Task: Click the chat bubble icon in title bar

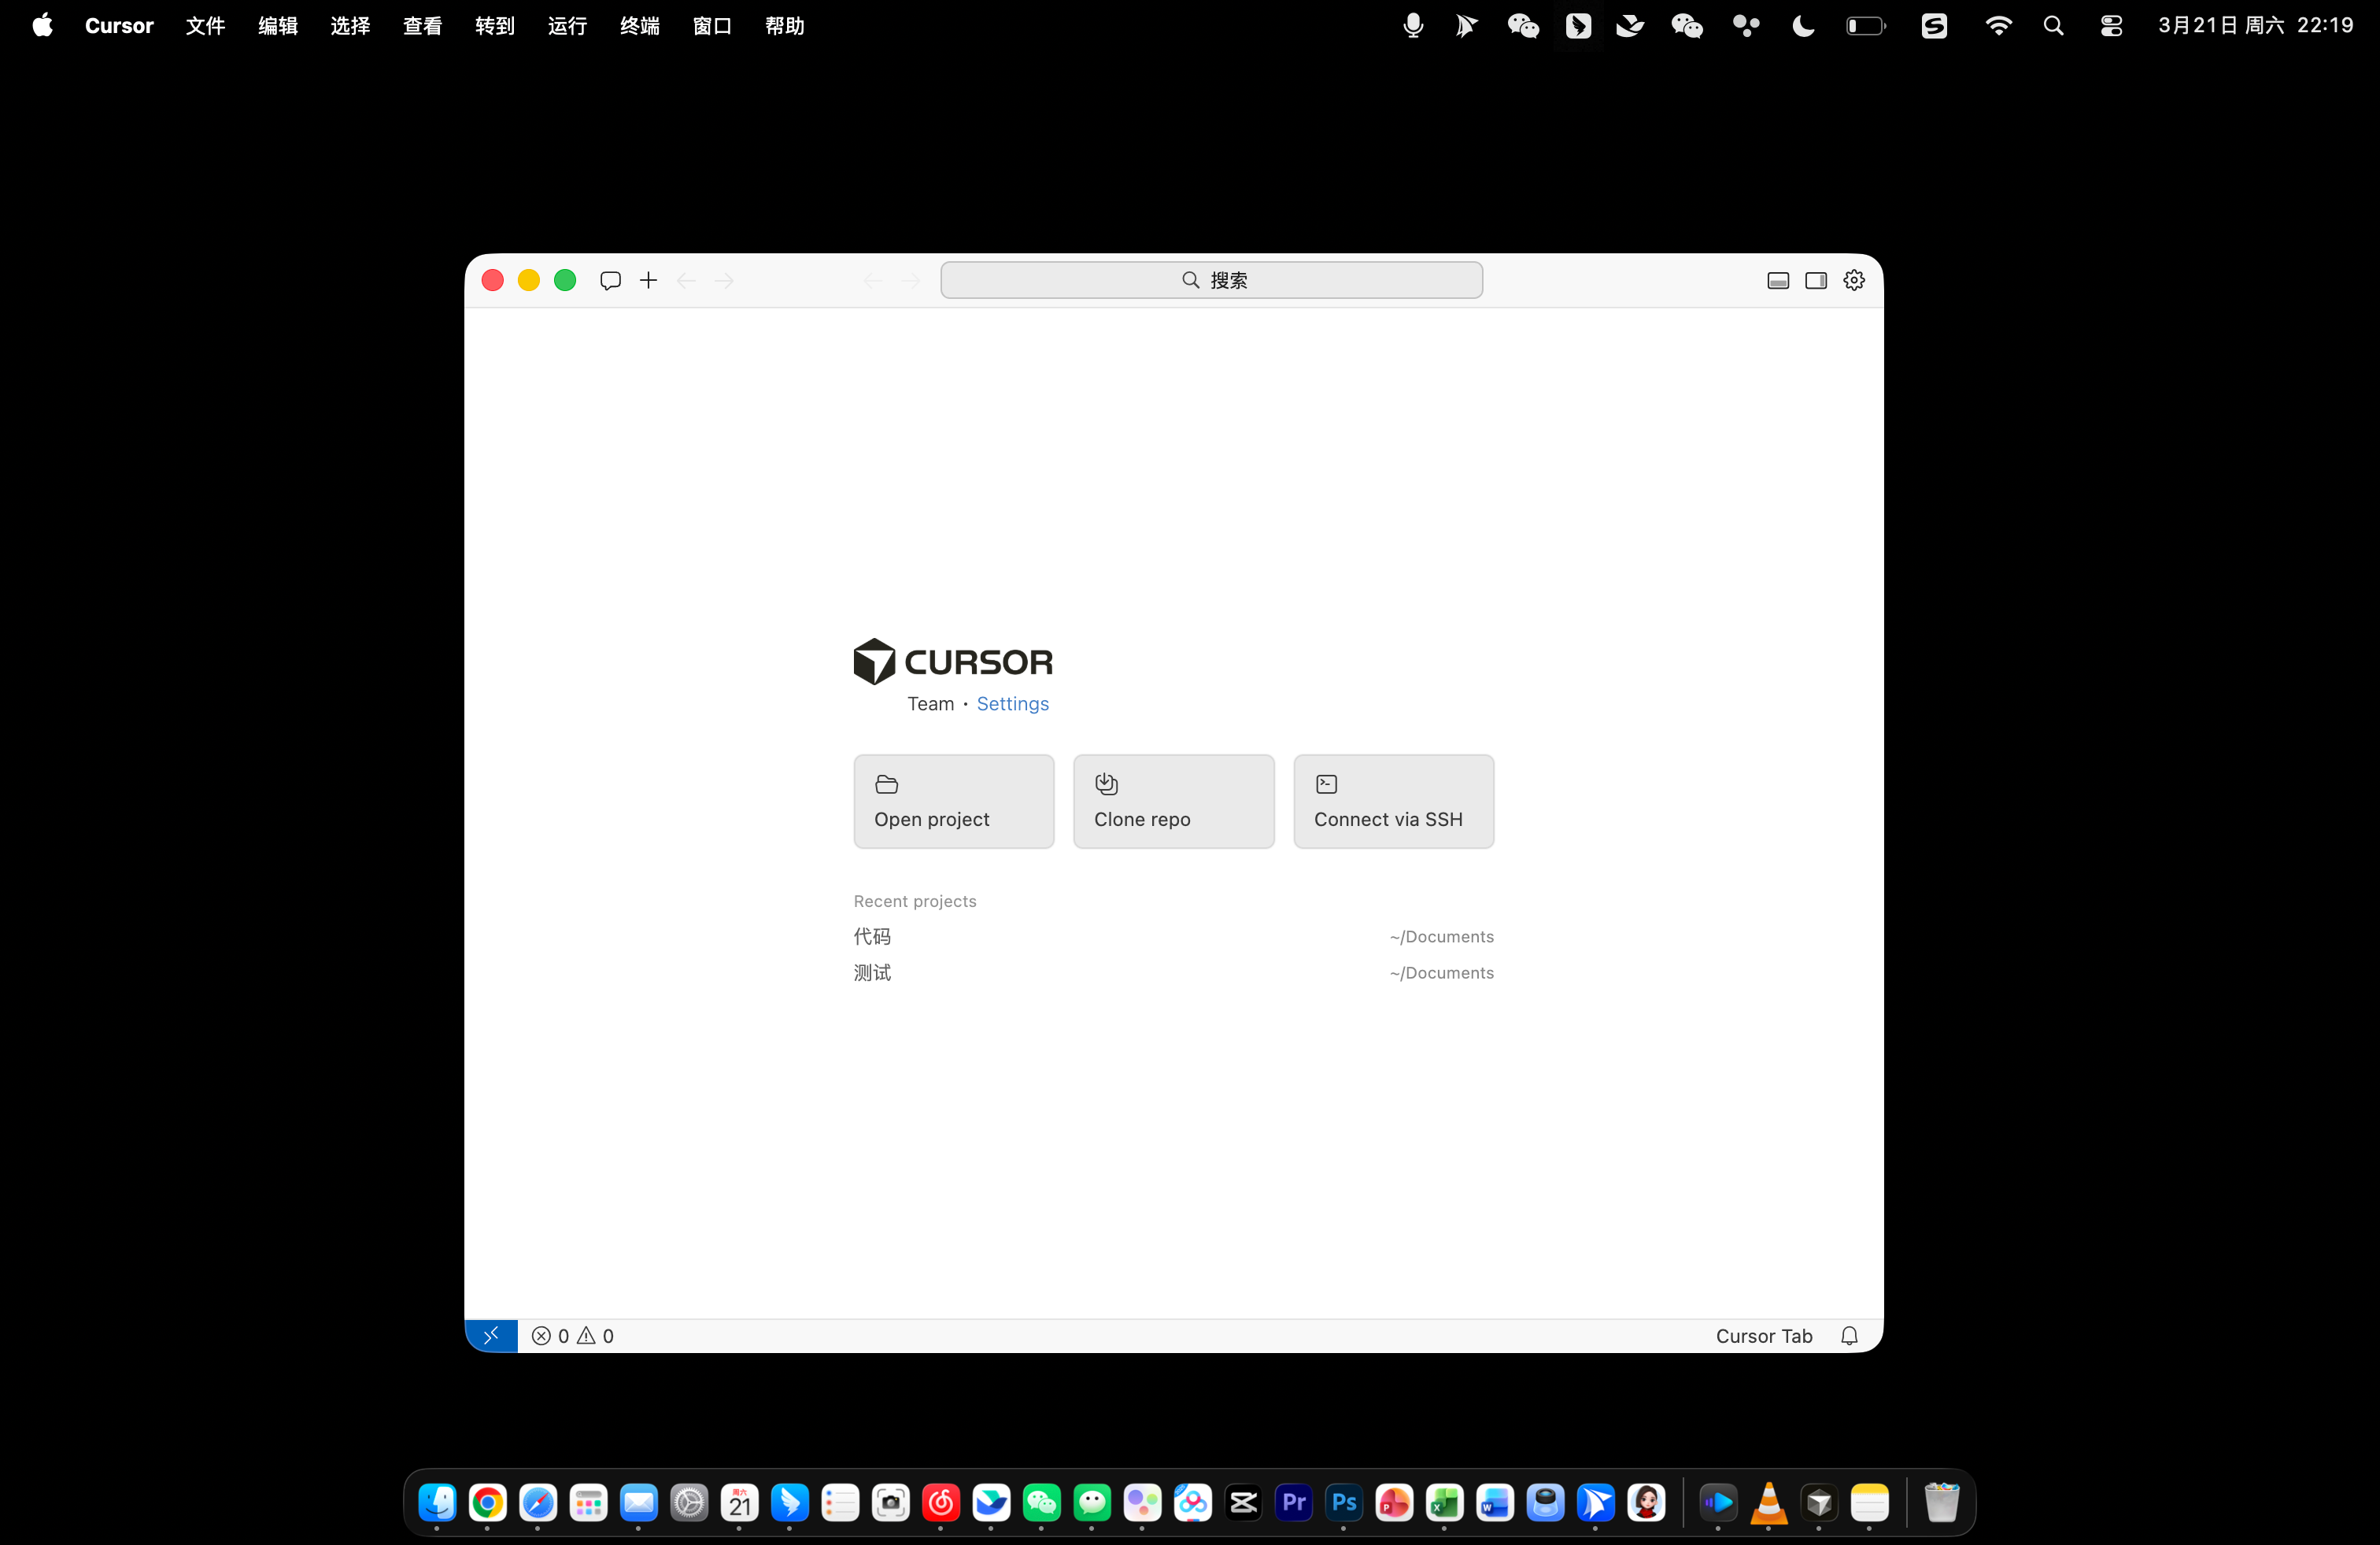Action: click(x=610, y=281)
